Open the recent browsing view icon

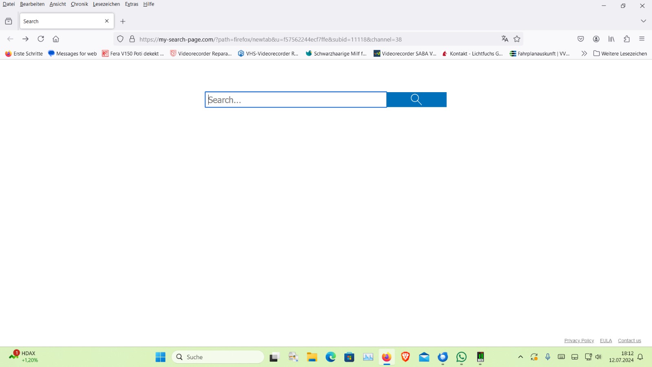pos(9,21)
